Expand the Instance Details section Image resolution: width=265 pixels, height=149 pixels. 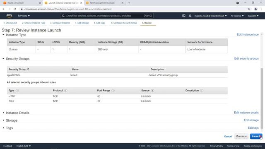pyautogui.click(x=3, y=113)
